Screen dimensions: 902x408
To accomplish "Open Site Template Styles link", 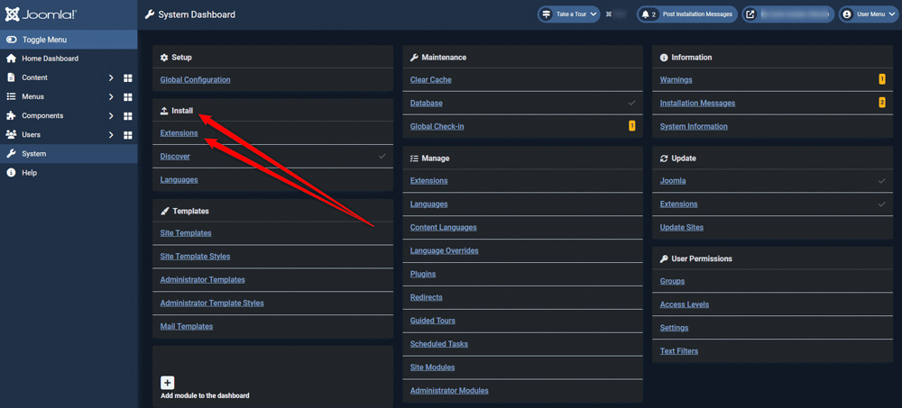I will tap(195, 257).
